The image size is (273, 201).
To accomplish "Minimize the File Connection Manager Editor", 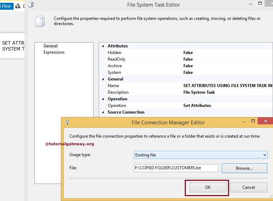I will pyautogui.click(x=244, y=122).
